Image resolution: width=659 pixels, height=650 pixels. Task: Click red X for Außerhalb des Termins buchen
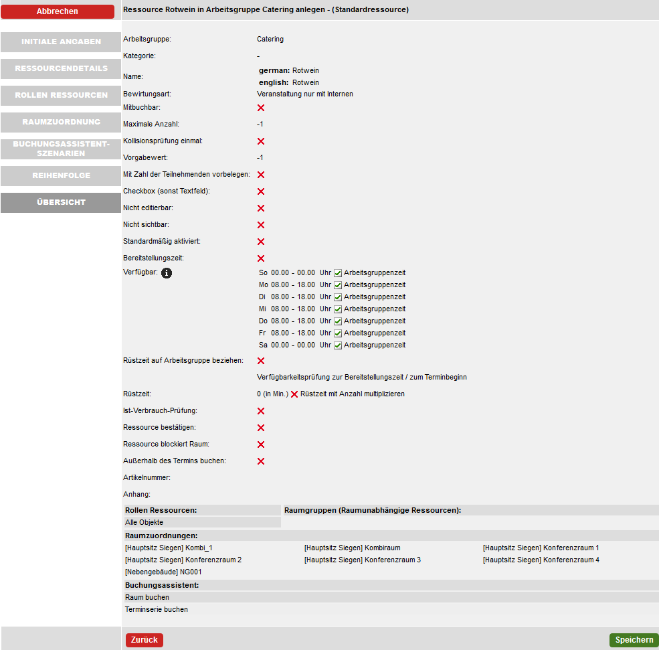coord(261,462)
